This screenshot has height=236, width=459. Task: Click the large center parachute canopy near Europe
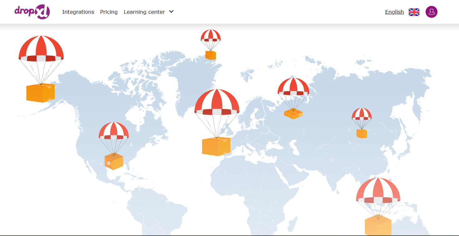[x=217, y=102]
